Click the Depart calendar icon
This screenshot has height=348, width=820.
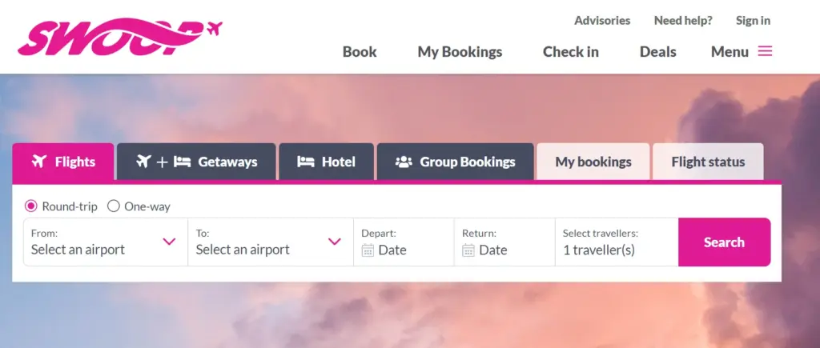(x=368, y=250)
